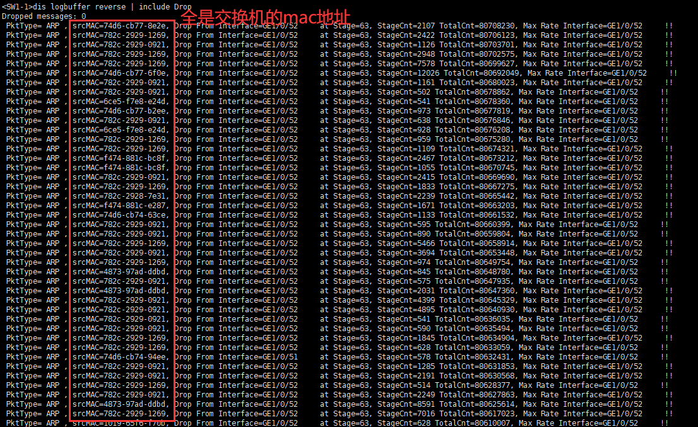This screenshot has width=698, height=427.
Task: Select srcMAC=74d6-cb77-6f0e entry
Action: (x=121, y=73)
